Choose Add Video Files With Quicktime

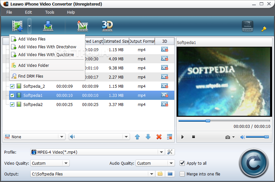(47, 55)
